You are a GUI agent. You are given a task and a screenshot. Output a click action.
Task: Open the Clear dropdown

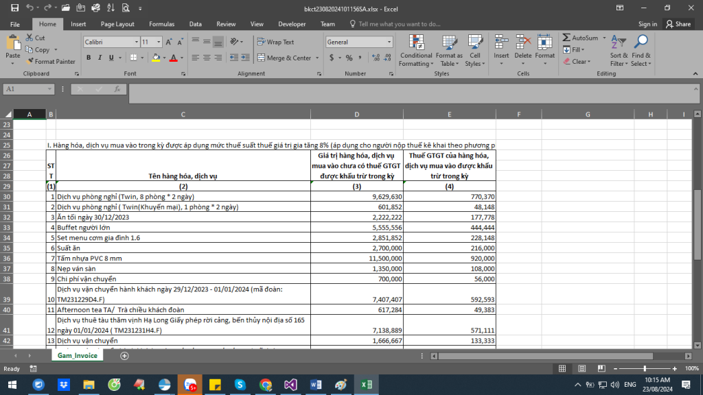pos(577,61)
